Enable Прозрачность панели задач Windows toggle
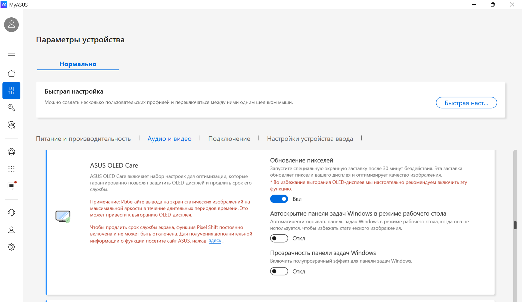This screenshot has height=302, width=522. (x=279, y=271)
